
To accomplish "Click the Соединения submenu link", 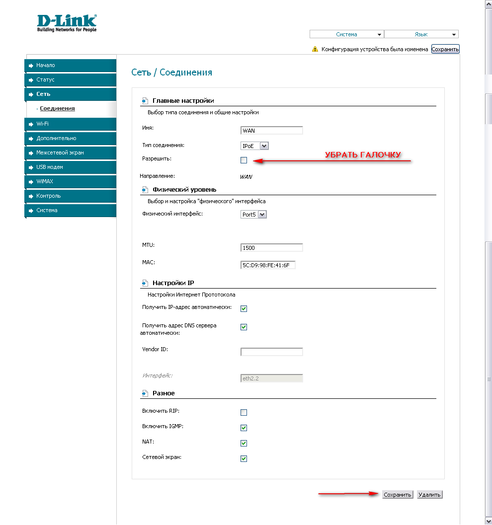I will (x=57, y=108).
